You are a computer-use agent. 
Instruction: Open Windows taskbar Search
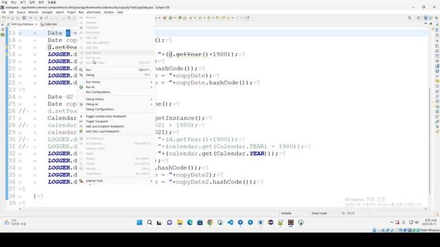click(150, 222)
